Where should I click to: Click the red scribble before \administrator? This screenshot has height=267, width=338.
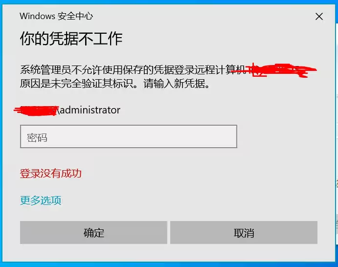pyautogui.click(x=36, y=111)
